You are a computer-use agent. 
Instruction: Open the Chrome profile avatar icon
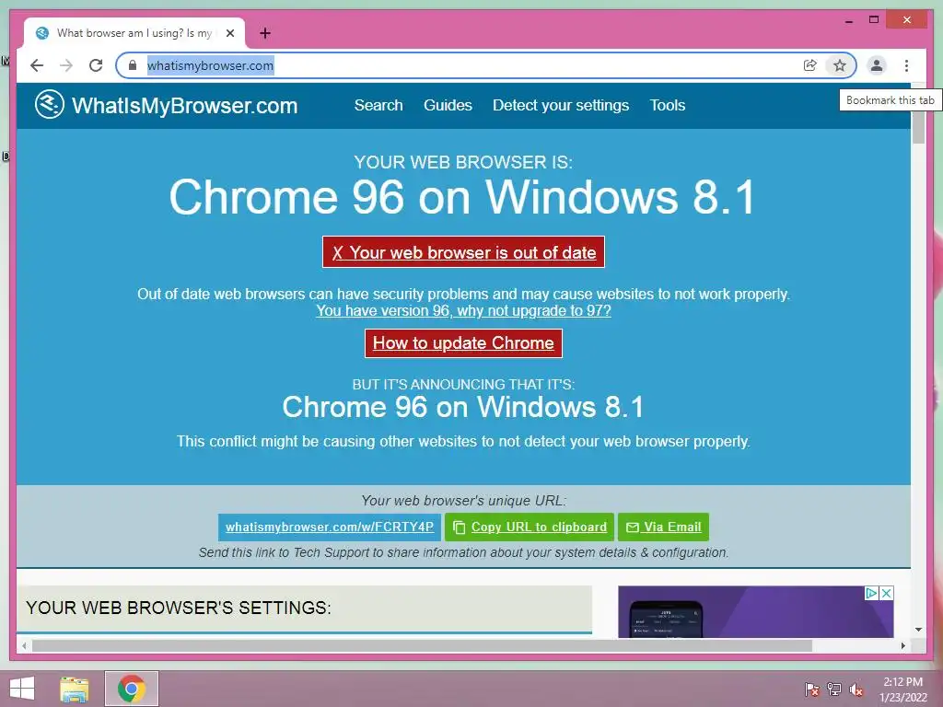(x=877, y=65)
